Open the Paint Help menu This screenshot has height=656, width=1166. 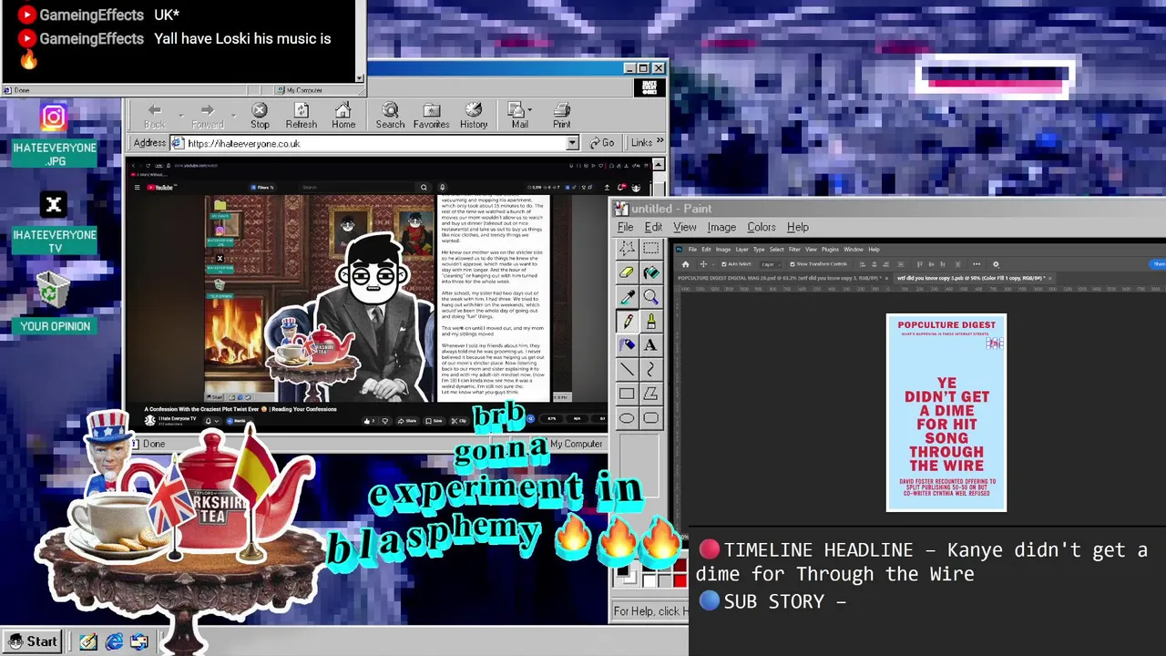click(x=798, y=227)
